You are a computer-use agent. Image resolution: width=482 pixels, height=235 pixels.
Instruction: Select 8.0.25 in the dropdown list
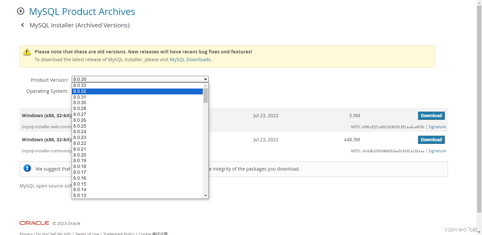(137, 126)
